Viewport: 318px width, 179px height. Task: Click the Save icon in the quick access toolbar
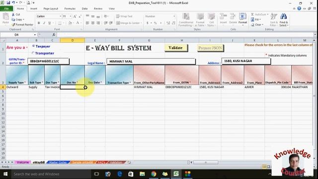[x=8, y=3]
